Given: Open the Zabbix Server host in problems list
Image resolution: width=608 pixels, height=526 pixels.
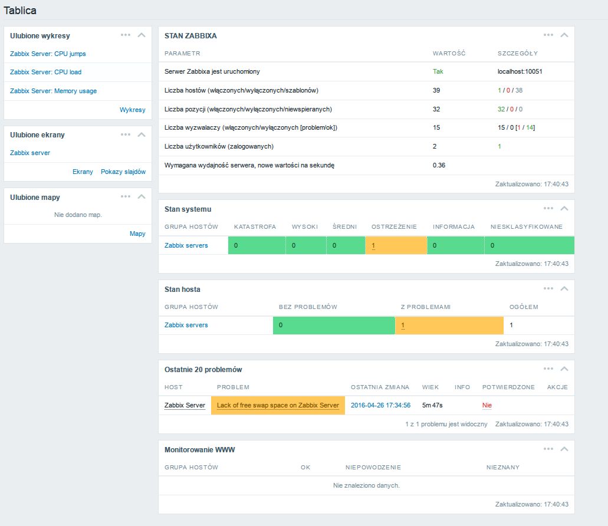Looking at the screenshot, I should pos(185,406).
